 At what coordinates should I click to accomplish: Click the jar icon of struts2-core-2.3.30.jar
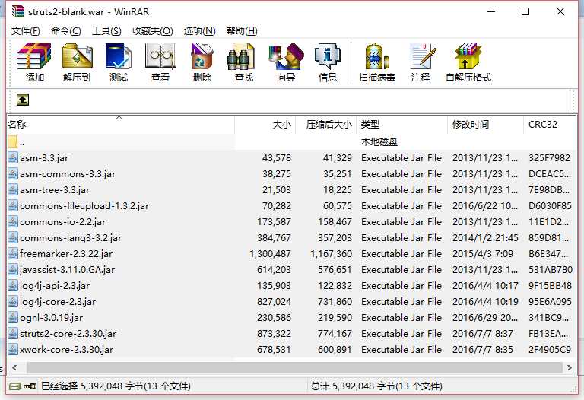click(13, 333)
